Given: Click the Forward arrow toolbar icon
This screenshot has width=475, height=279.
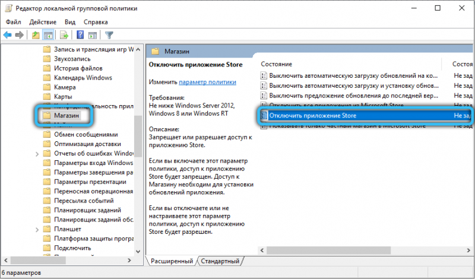Looking at the screenshot, I should (x=20, y=35).
